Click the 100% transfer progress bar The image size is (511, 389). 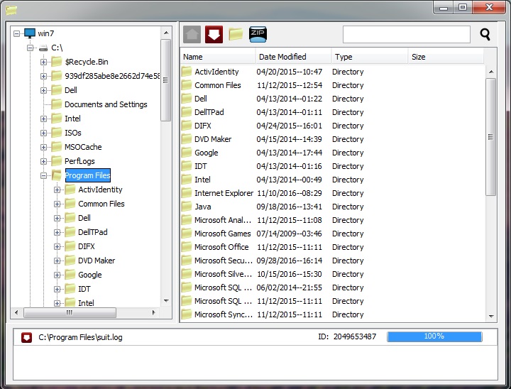tap(434, 336)
